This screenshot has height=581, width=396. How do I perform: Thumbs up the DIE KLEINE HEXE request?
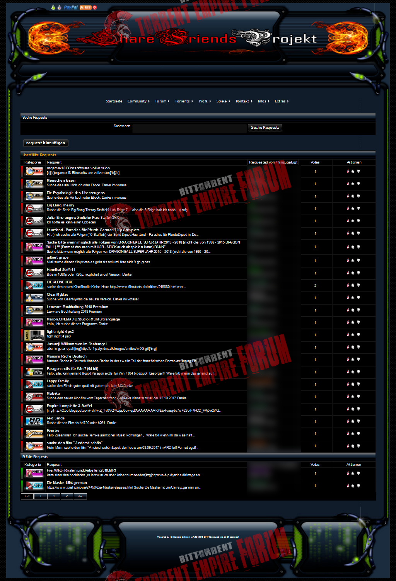pyautogui.click(x=353, y=285)
